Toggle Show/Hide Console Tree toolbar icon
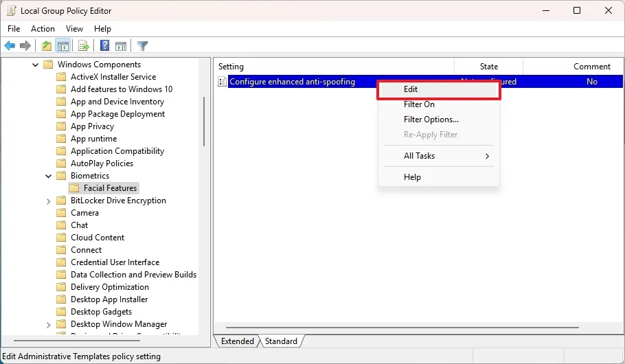The height and width of the screenshot is (364, 625). (x=62, y=46)
